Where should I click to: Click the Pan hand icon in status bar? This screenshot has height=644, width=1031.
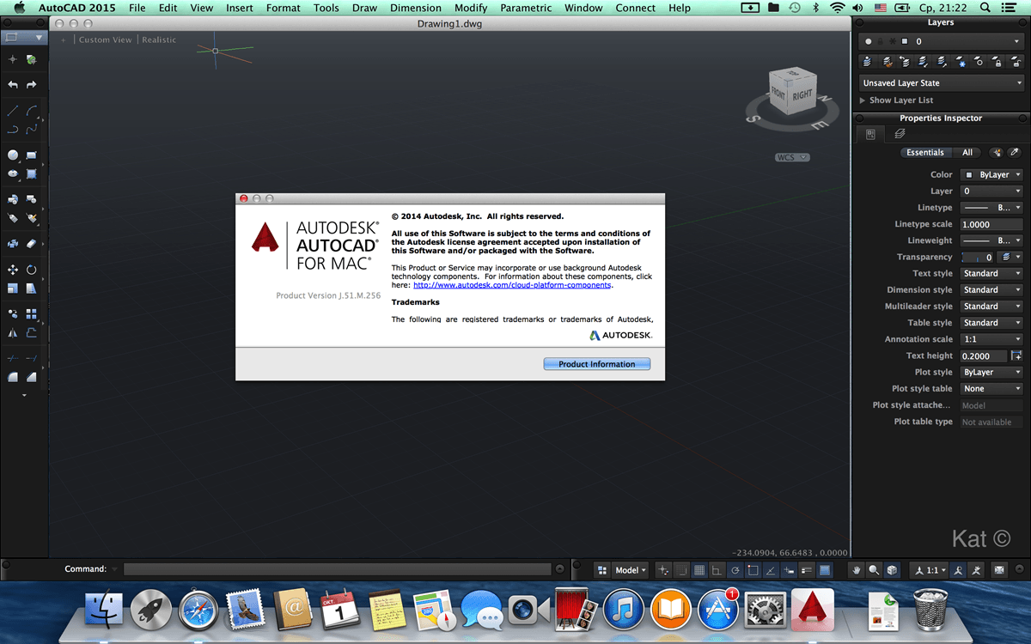tap(857, 569)
